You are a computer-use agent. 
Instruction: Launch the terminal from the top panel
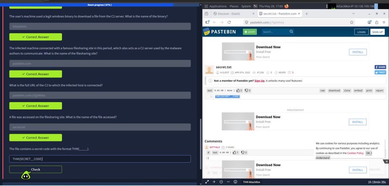pyautogui.click(x=255, y=6)
